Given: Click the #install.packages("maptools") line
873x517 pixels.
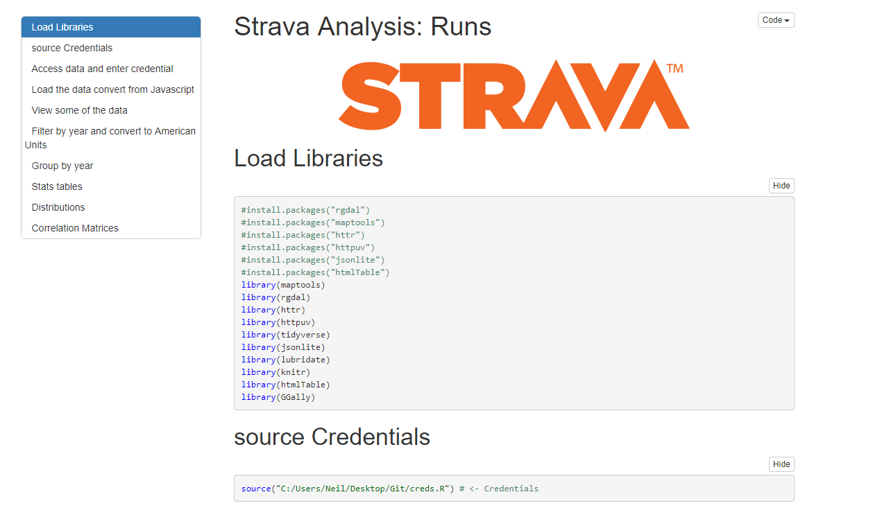Looking at the screenshot, I should pos(313,222).
